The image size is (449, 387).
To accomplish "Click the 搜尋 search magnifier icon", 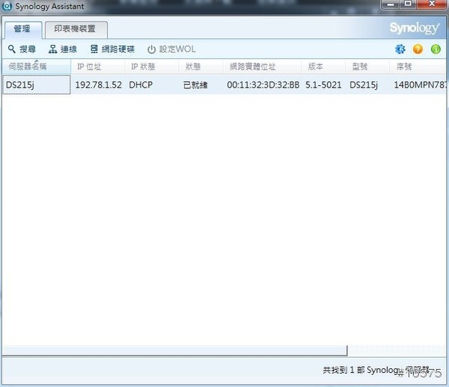I will pos(12,49).
